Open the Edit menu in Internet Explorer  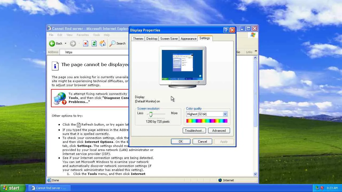pyautogui.click(x=60, y=35)
